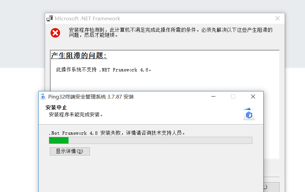This screenshot has height=192, width=305.
Task: Click the text '此操作系统不支持 .NET Framework 4.8。'
Action: pyautogui.click(x=103, y=70)
